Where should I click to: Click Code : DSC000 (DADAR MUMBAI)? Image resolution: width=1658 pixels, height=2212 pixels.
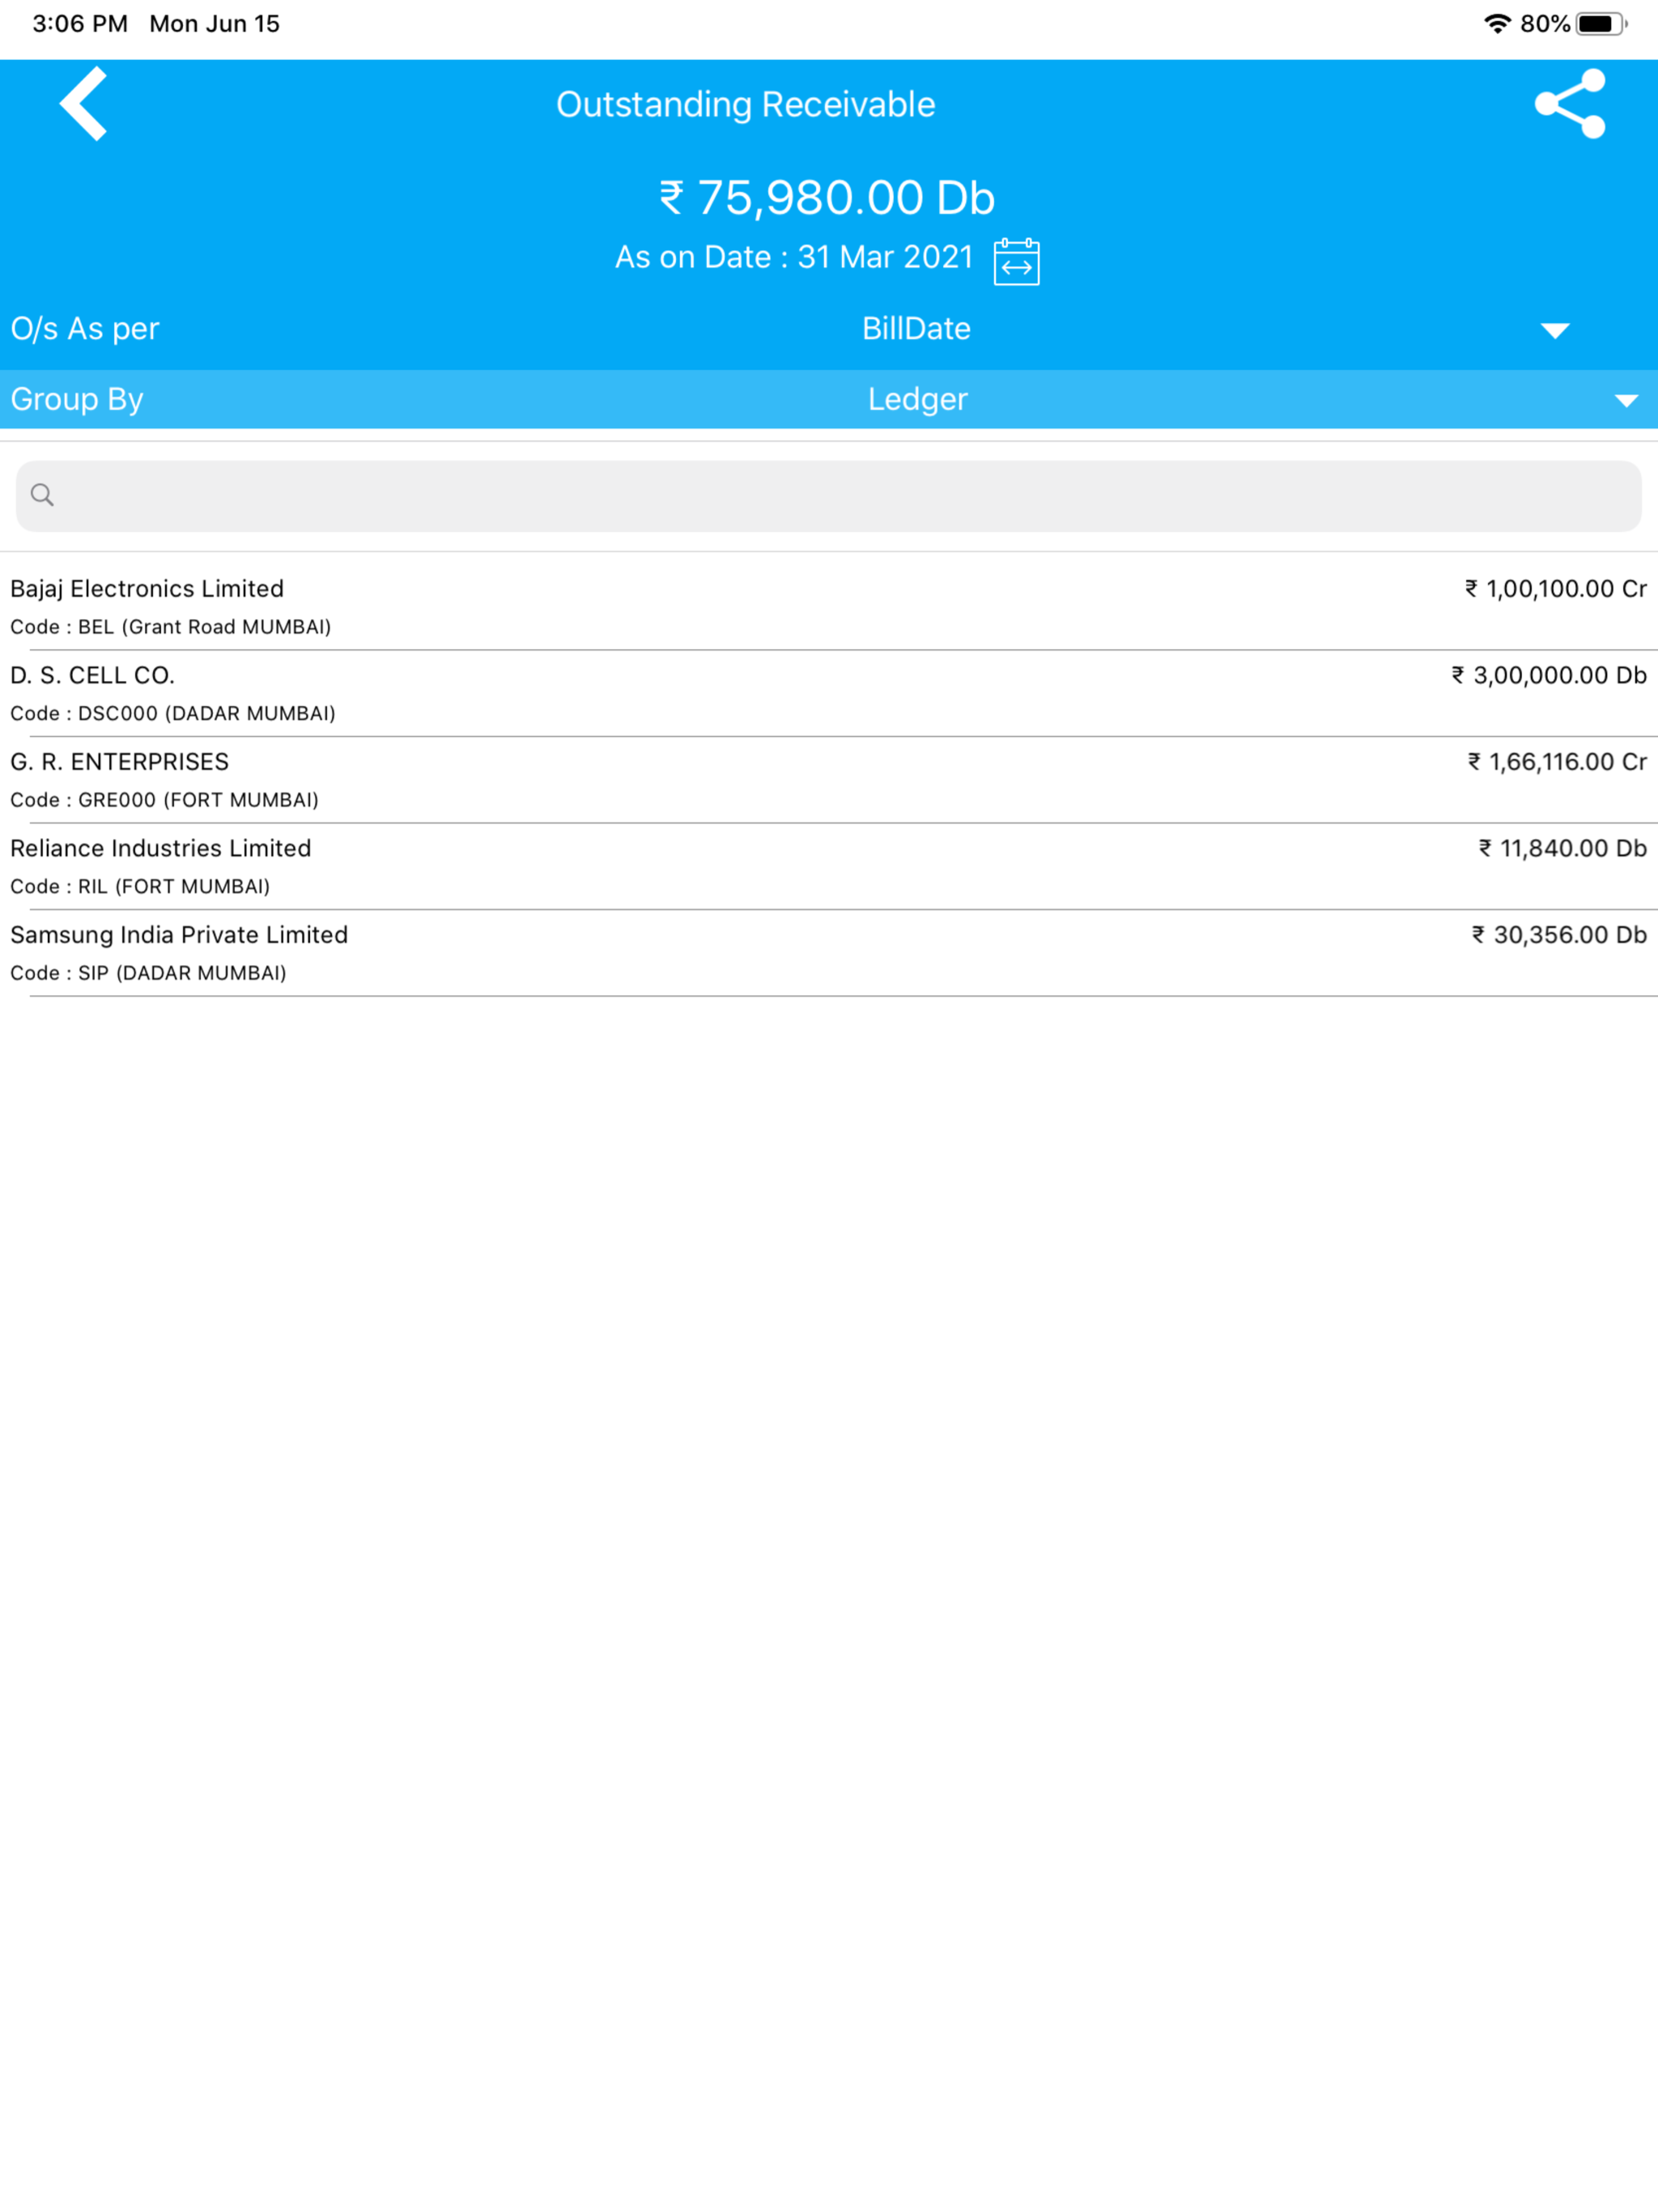173,714
